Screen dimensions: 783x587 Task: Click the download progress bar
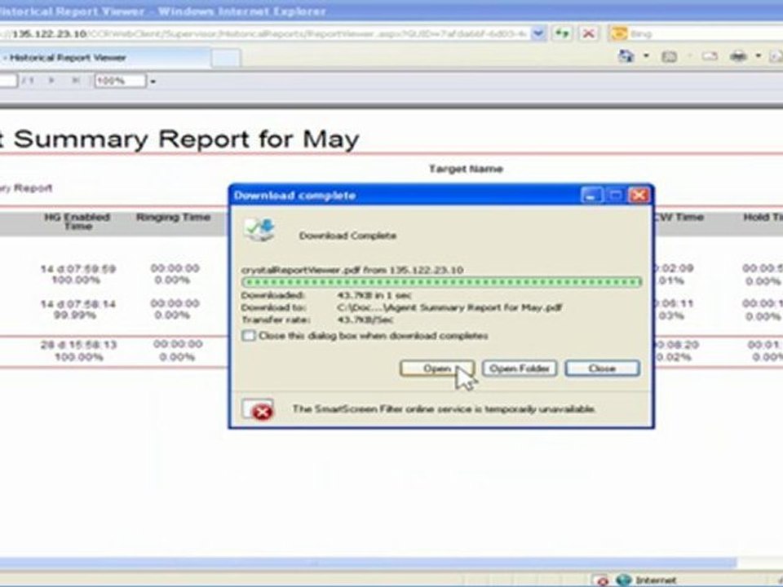pyautogui.click(x=441, y=283)
